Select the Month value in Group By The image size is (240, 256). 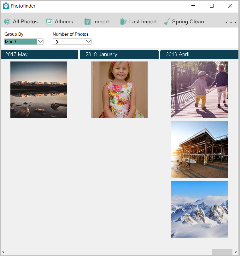pos(20,42)
